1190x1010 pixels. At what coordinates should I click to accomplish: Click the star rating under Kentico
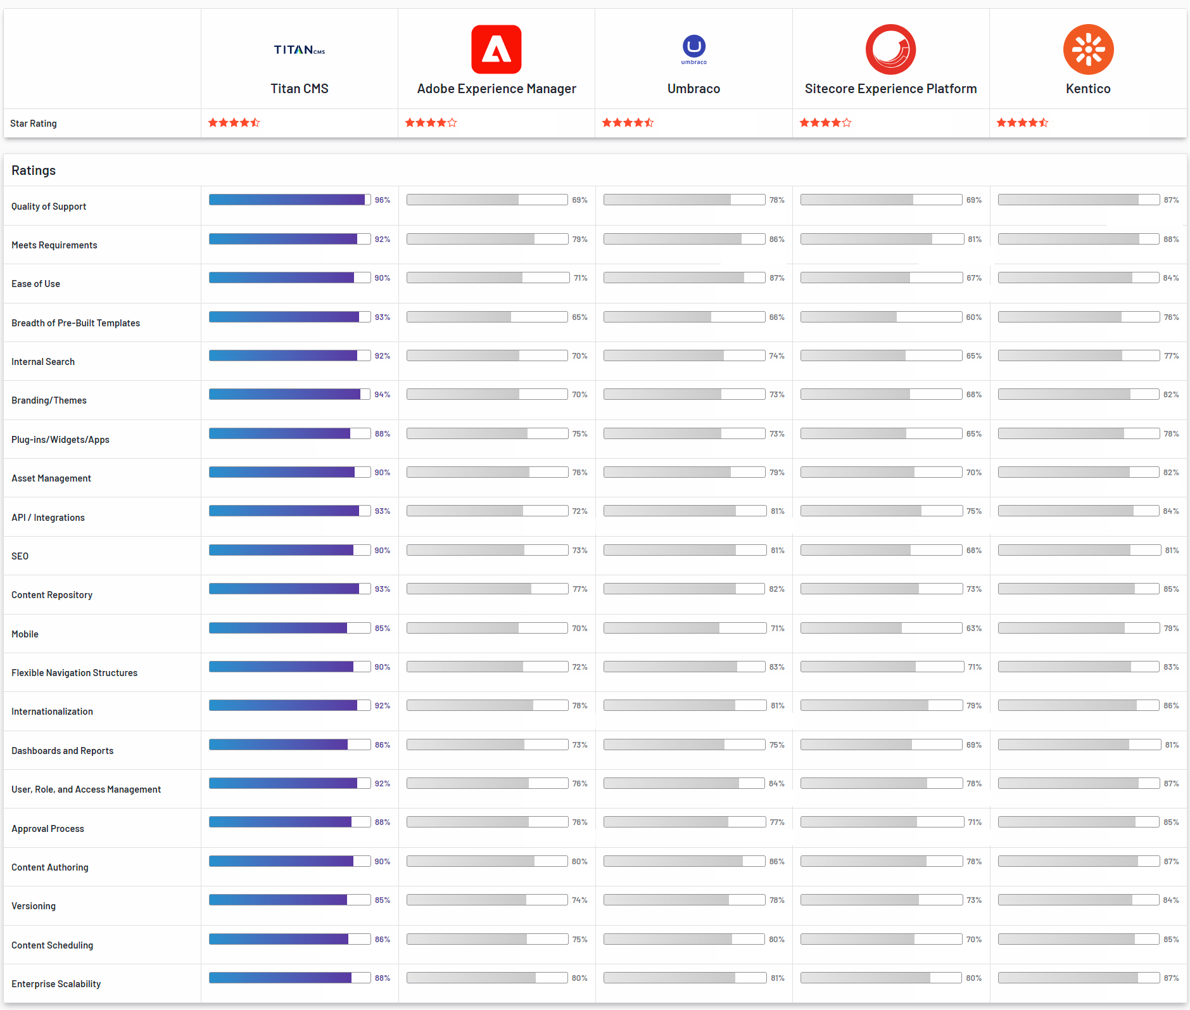pyautogui.click(x=1023, y=122)
